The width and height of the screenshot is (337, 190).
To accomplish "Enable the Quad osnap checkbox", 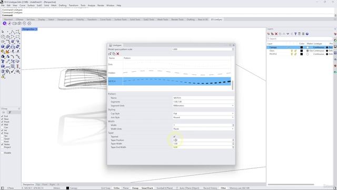I will pos(2,139).
